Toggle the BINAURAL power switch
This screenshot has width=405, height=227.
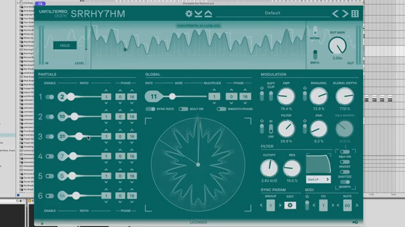[x=305, y=96]
